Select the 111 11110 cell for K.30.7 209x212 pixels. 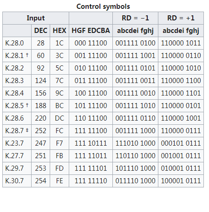tap(91, 181)
